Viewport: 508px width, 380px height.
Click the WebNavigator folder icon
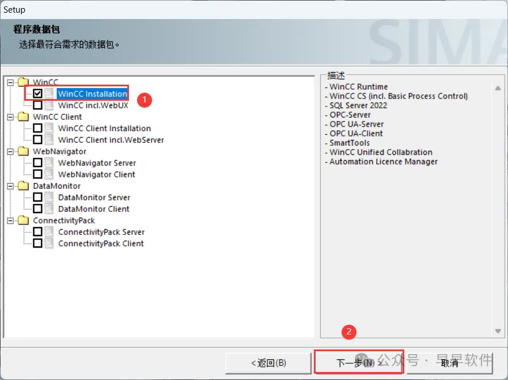click(x=23, y=151)
